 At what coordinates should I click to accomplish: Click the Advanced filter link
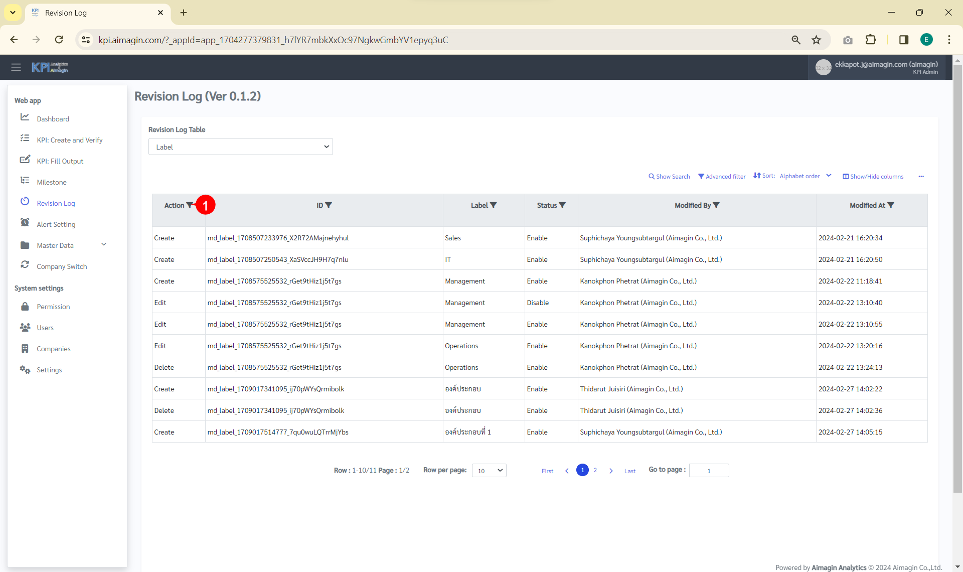[722, 177]
